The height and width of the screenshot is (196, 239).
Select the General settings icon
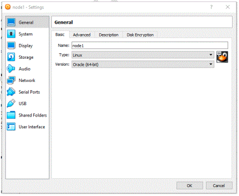11,22
